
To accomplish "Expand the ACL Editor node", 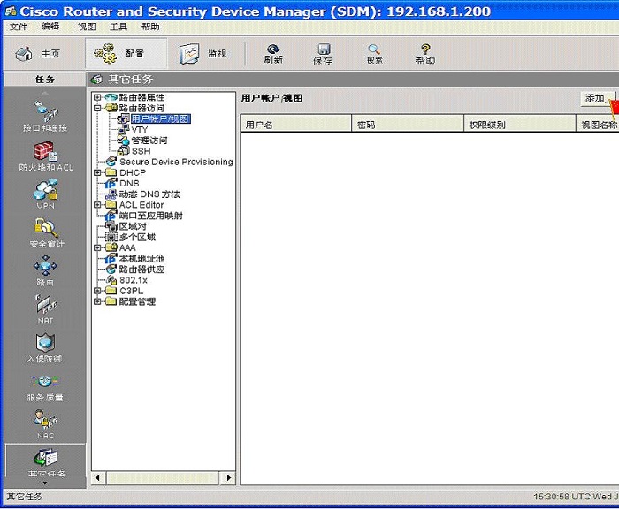I will pos(97,205).
